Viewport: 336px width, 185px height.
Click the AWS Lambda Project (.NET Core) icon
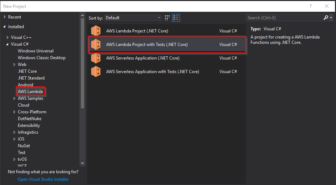(x=96, y=31)
